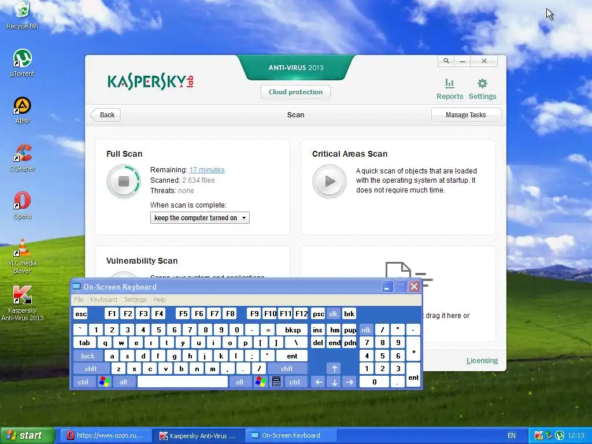This screenshot has width=592, height=444.
Task: Select the VLC media player shortcut
Action: 23,256
